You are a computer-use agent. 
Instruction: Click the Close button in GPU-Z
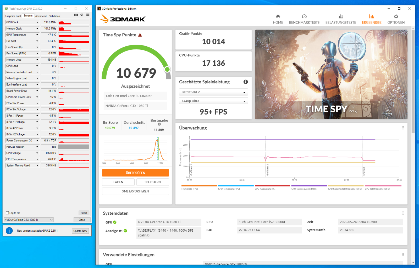click(x=82, y=220)
